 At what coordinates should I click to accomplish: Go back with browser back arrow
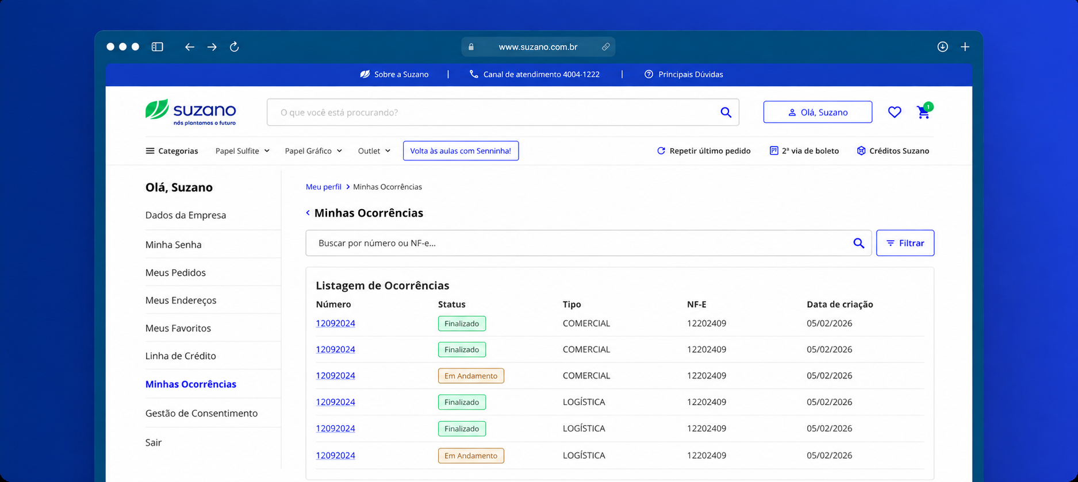(190, 47)
